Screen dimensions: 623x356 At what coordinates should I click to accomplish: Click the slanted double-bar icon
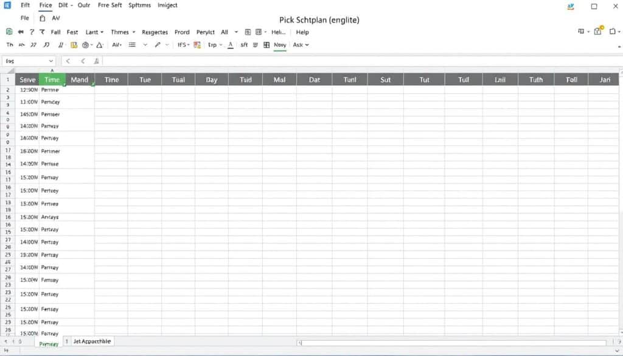point(60,45)
